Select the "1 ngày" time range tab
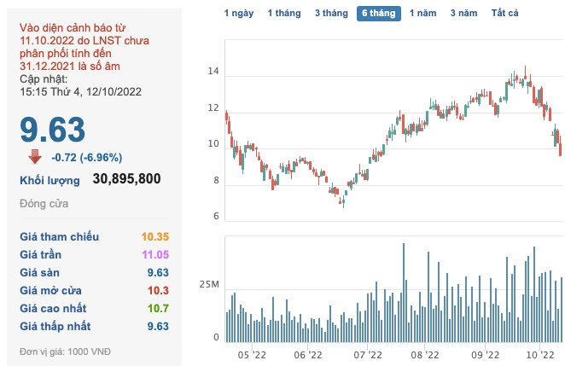Image resolution: width=565 pixels, height=366 pixels. [237, 14]
